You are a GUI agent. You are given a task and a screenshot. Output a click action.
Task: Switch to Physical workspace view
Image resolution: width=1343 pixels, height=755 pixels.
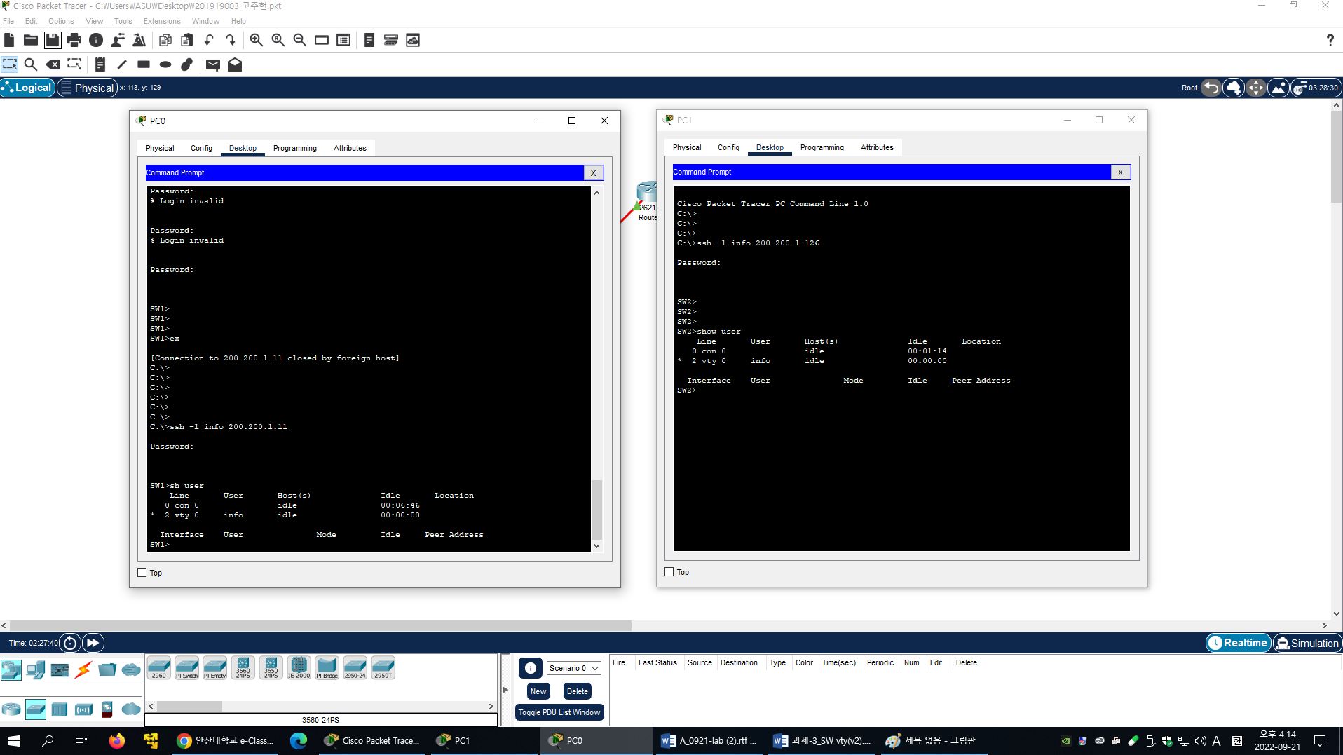click(x=88, y=88)
